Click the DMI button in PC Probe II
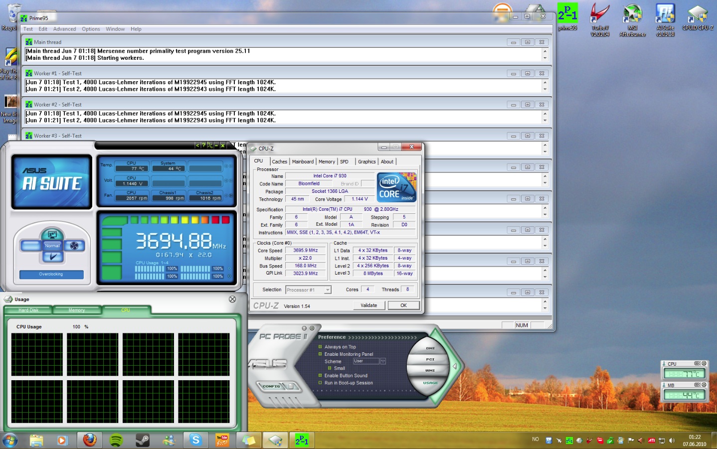The image size is (717, 449). tap(430, 348)
